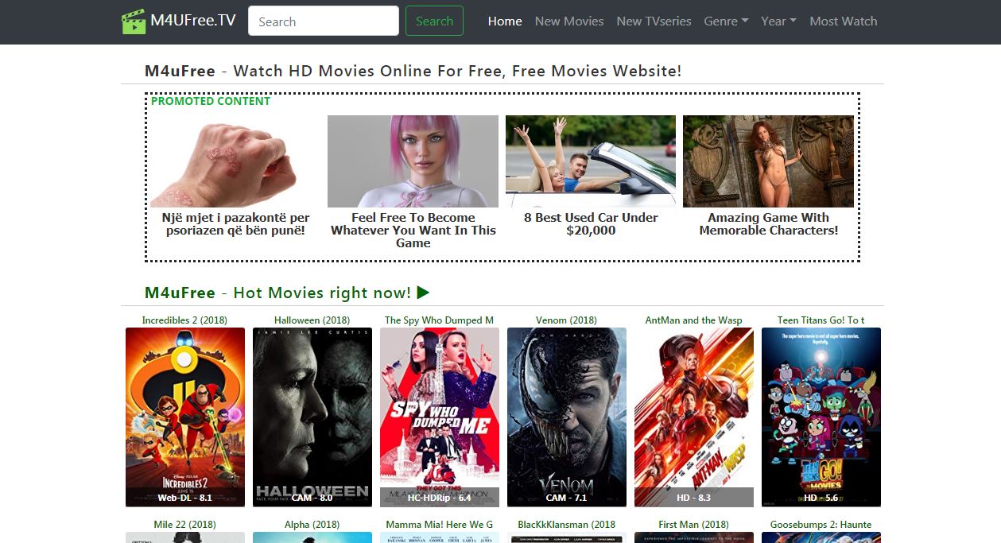The image size is (1001, 543).
Task: Click the 'HC-HDRip - 6.4' quality label
Action: 440,498
